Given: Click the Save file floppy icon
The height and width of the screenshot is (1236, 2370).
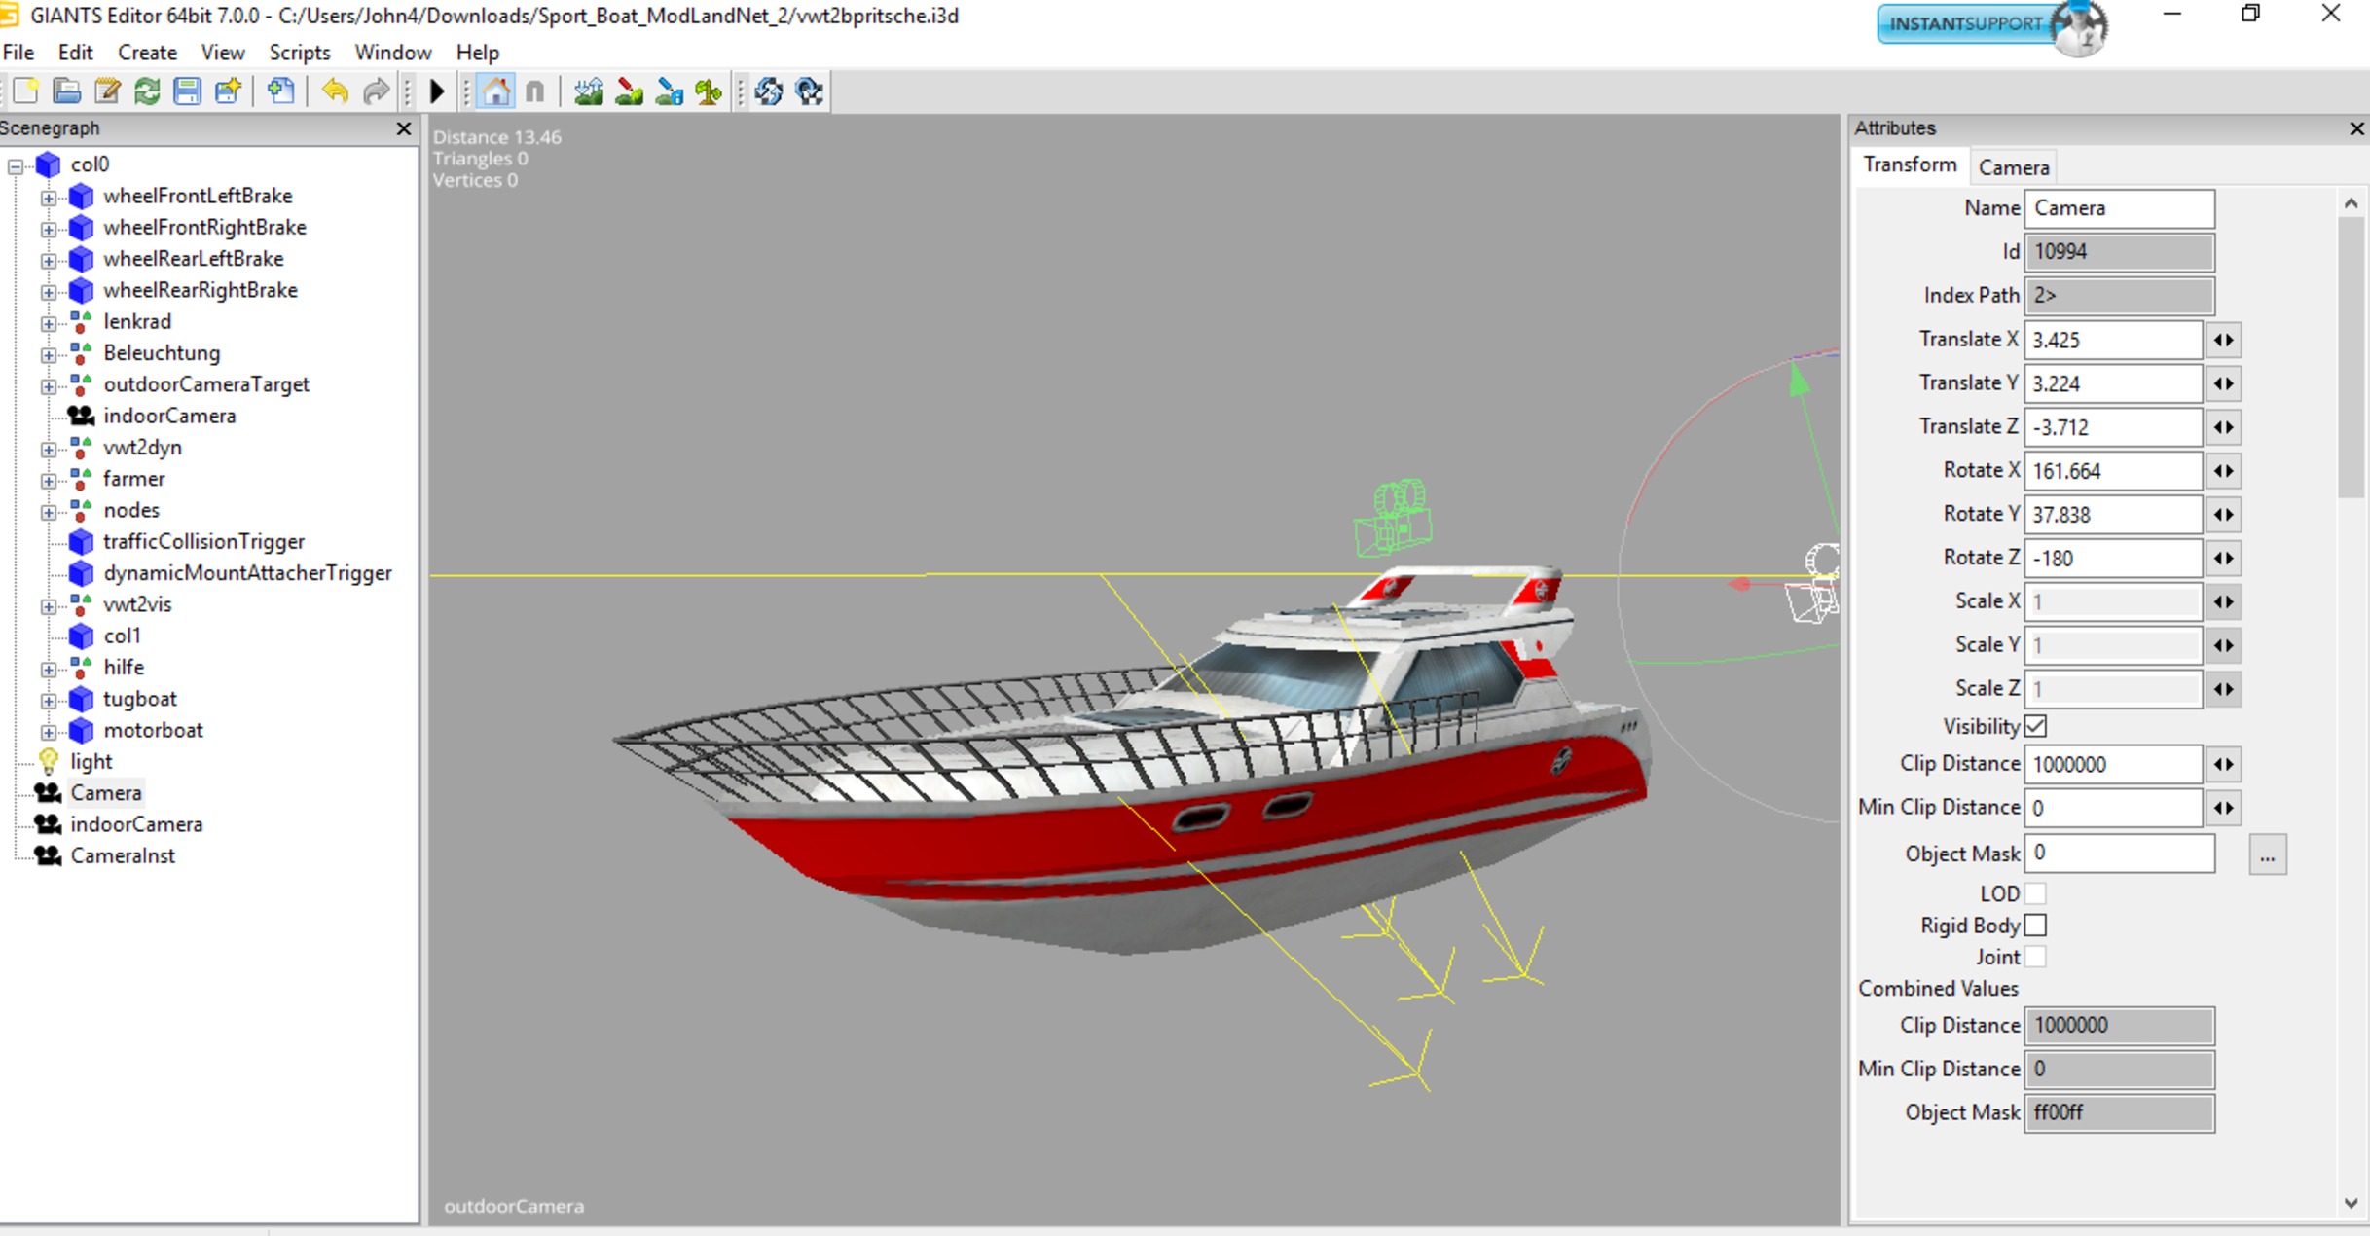Looking at the screenshot, I should (187, 92).
